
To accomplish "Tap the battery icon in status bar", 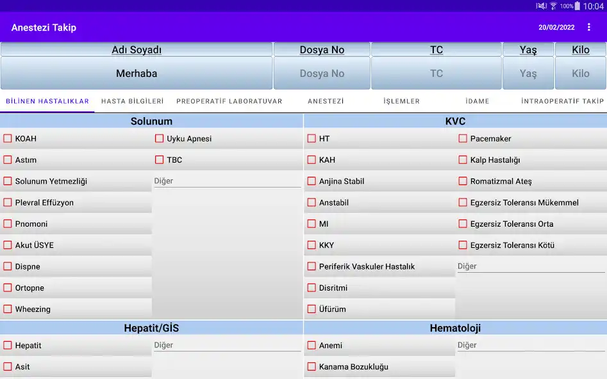I will coord(578,6).
